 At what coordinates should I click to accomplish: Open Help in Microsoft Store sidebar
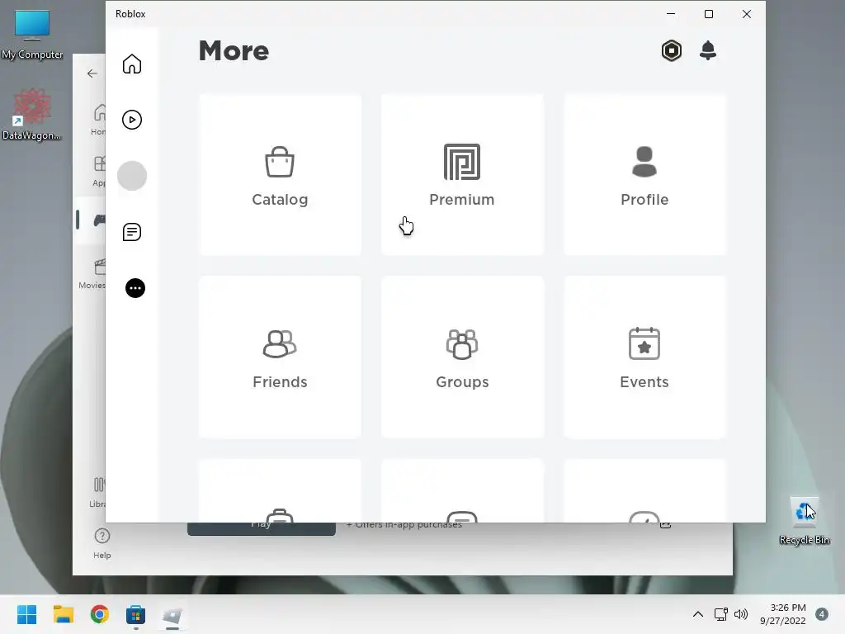click(x=101, y=543)
